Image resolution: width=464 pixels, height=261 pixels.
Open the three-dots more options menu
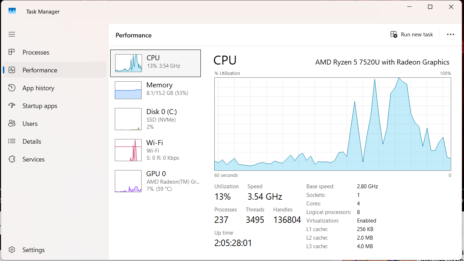pos(450,35)
